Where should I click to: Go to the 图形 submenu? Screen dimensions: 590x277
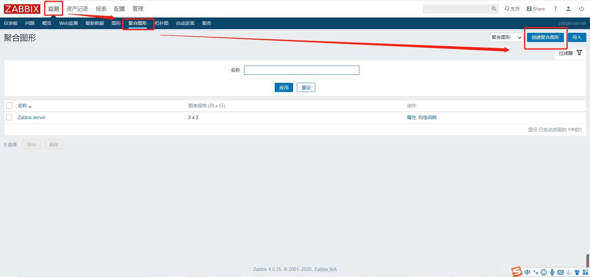click(116, 23)
